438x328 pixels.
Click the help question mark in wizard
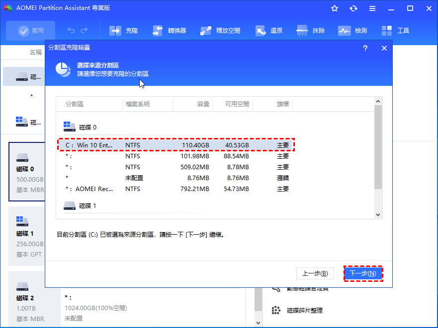(x=365, y=48)
